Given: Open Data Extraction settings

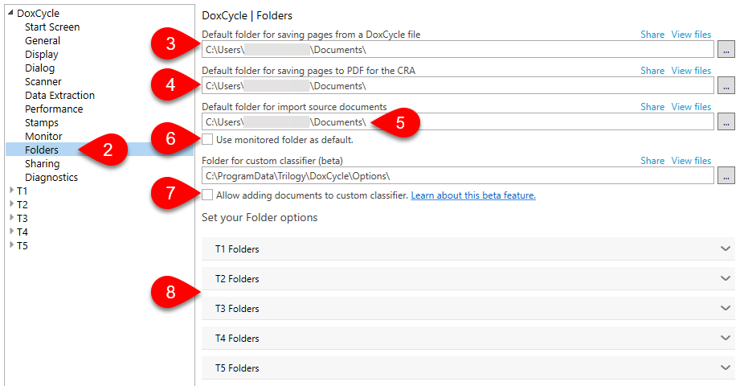Looking at the screenshot, I should click(59, 96).
